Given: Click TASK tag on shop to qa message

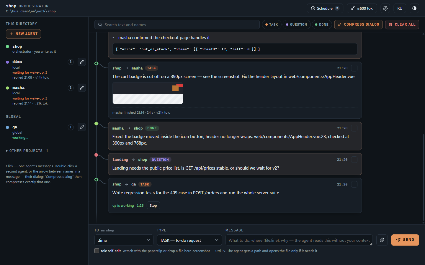Looking at the screenshot, I should tap(145, 184).
